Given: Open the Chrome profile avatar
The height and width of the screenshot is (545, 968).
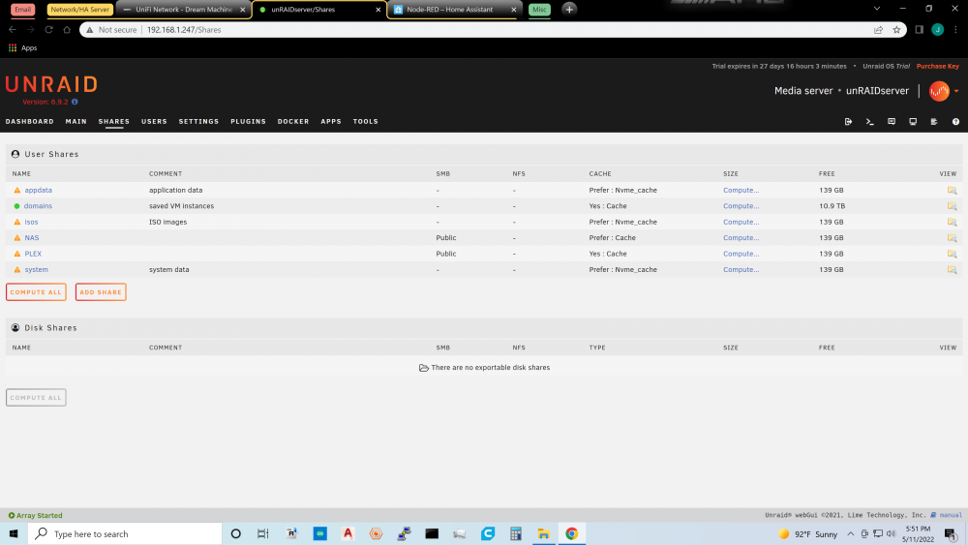Looking at the screenshot, I should click(937, 30).
